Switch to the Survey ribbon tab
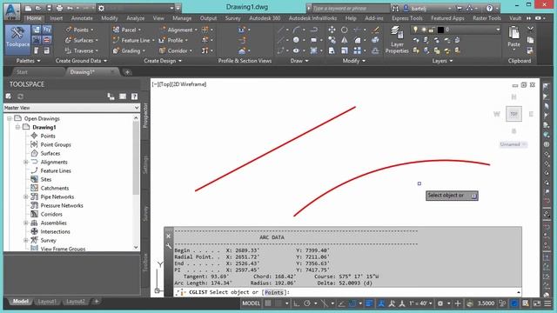 [x=232, y=18]
